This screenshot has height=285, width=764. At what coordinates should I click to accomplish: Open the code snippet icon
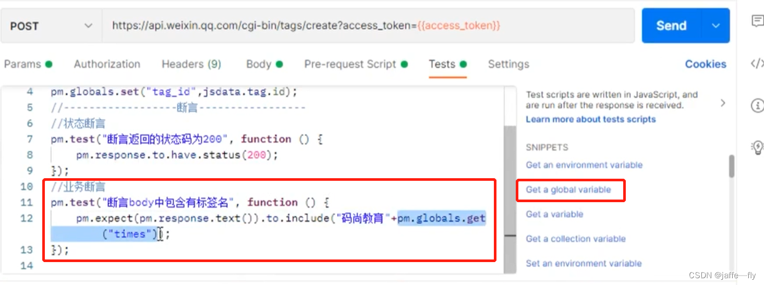pyautogui.click(x=757, y=64)
